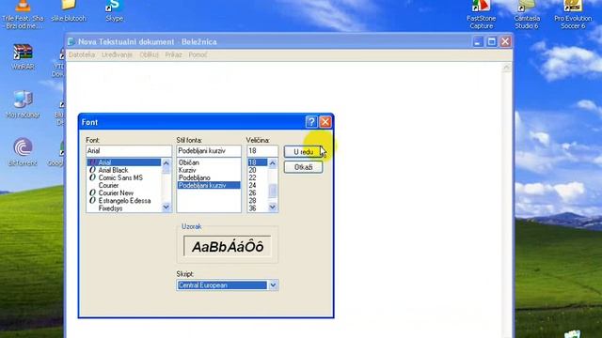Click the Veličina input field
The width and height of the screenshot is (602, 338).
coord(262,150)
